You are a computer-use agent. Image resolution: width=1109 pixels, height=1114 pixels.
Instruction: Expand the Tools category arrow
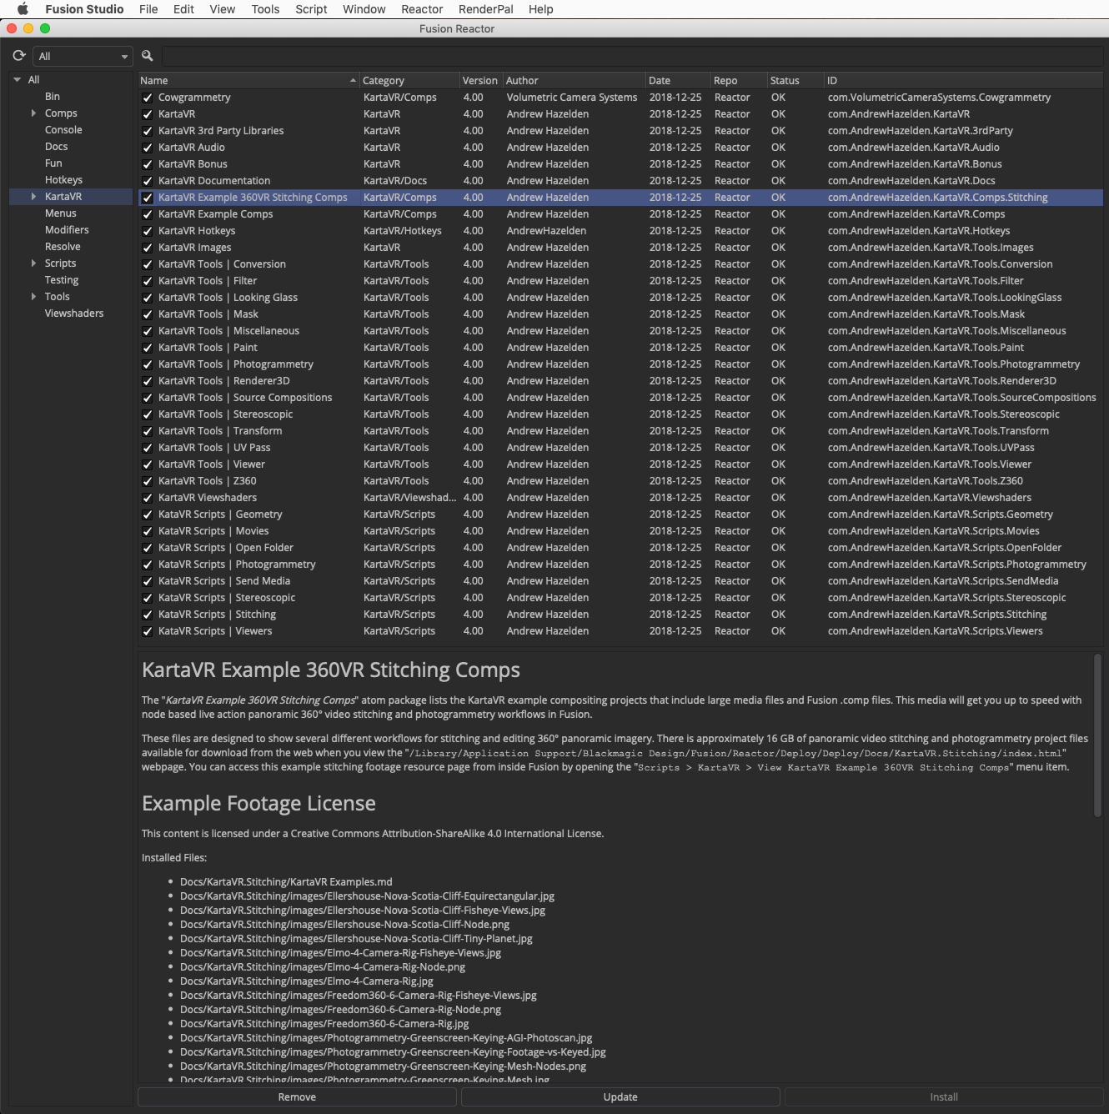coord(33,297)
